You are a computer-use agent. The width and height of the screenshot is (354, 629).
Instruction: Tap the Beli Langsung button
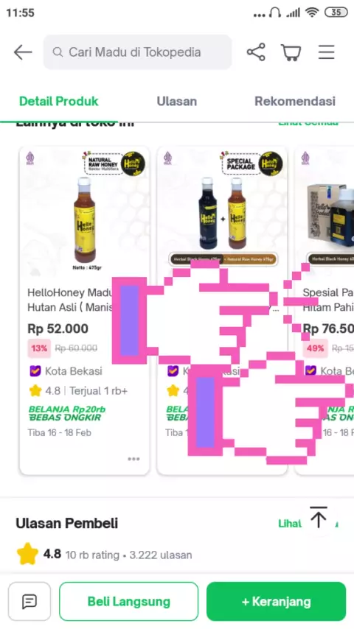[x=128, y=601]
